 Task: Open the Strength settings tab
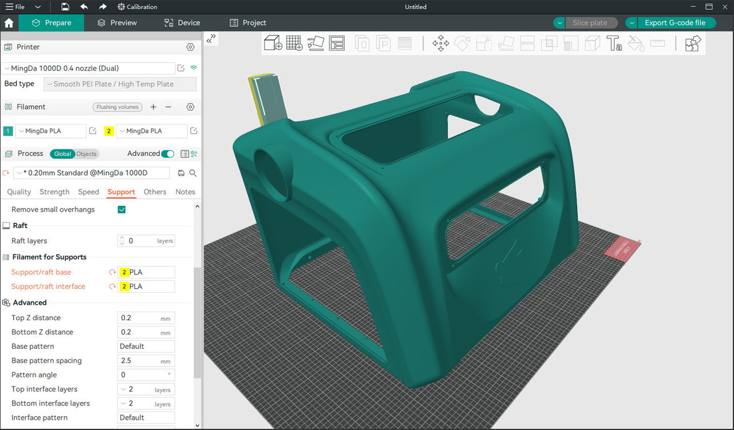click(54, 192)
